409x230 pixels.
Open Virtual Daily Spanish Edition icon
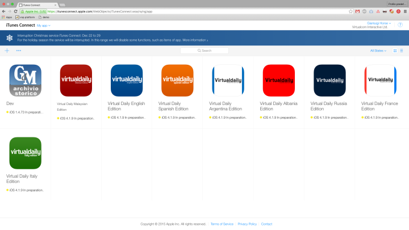177,81
